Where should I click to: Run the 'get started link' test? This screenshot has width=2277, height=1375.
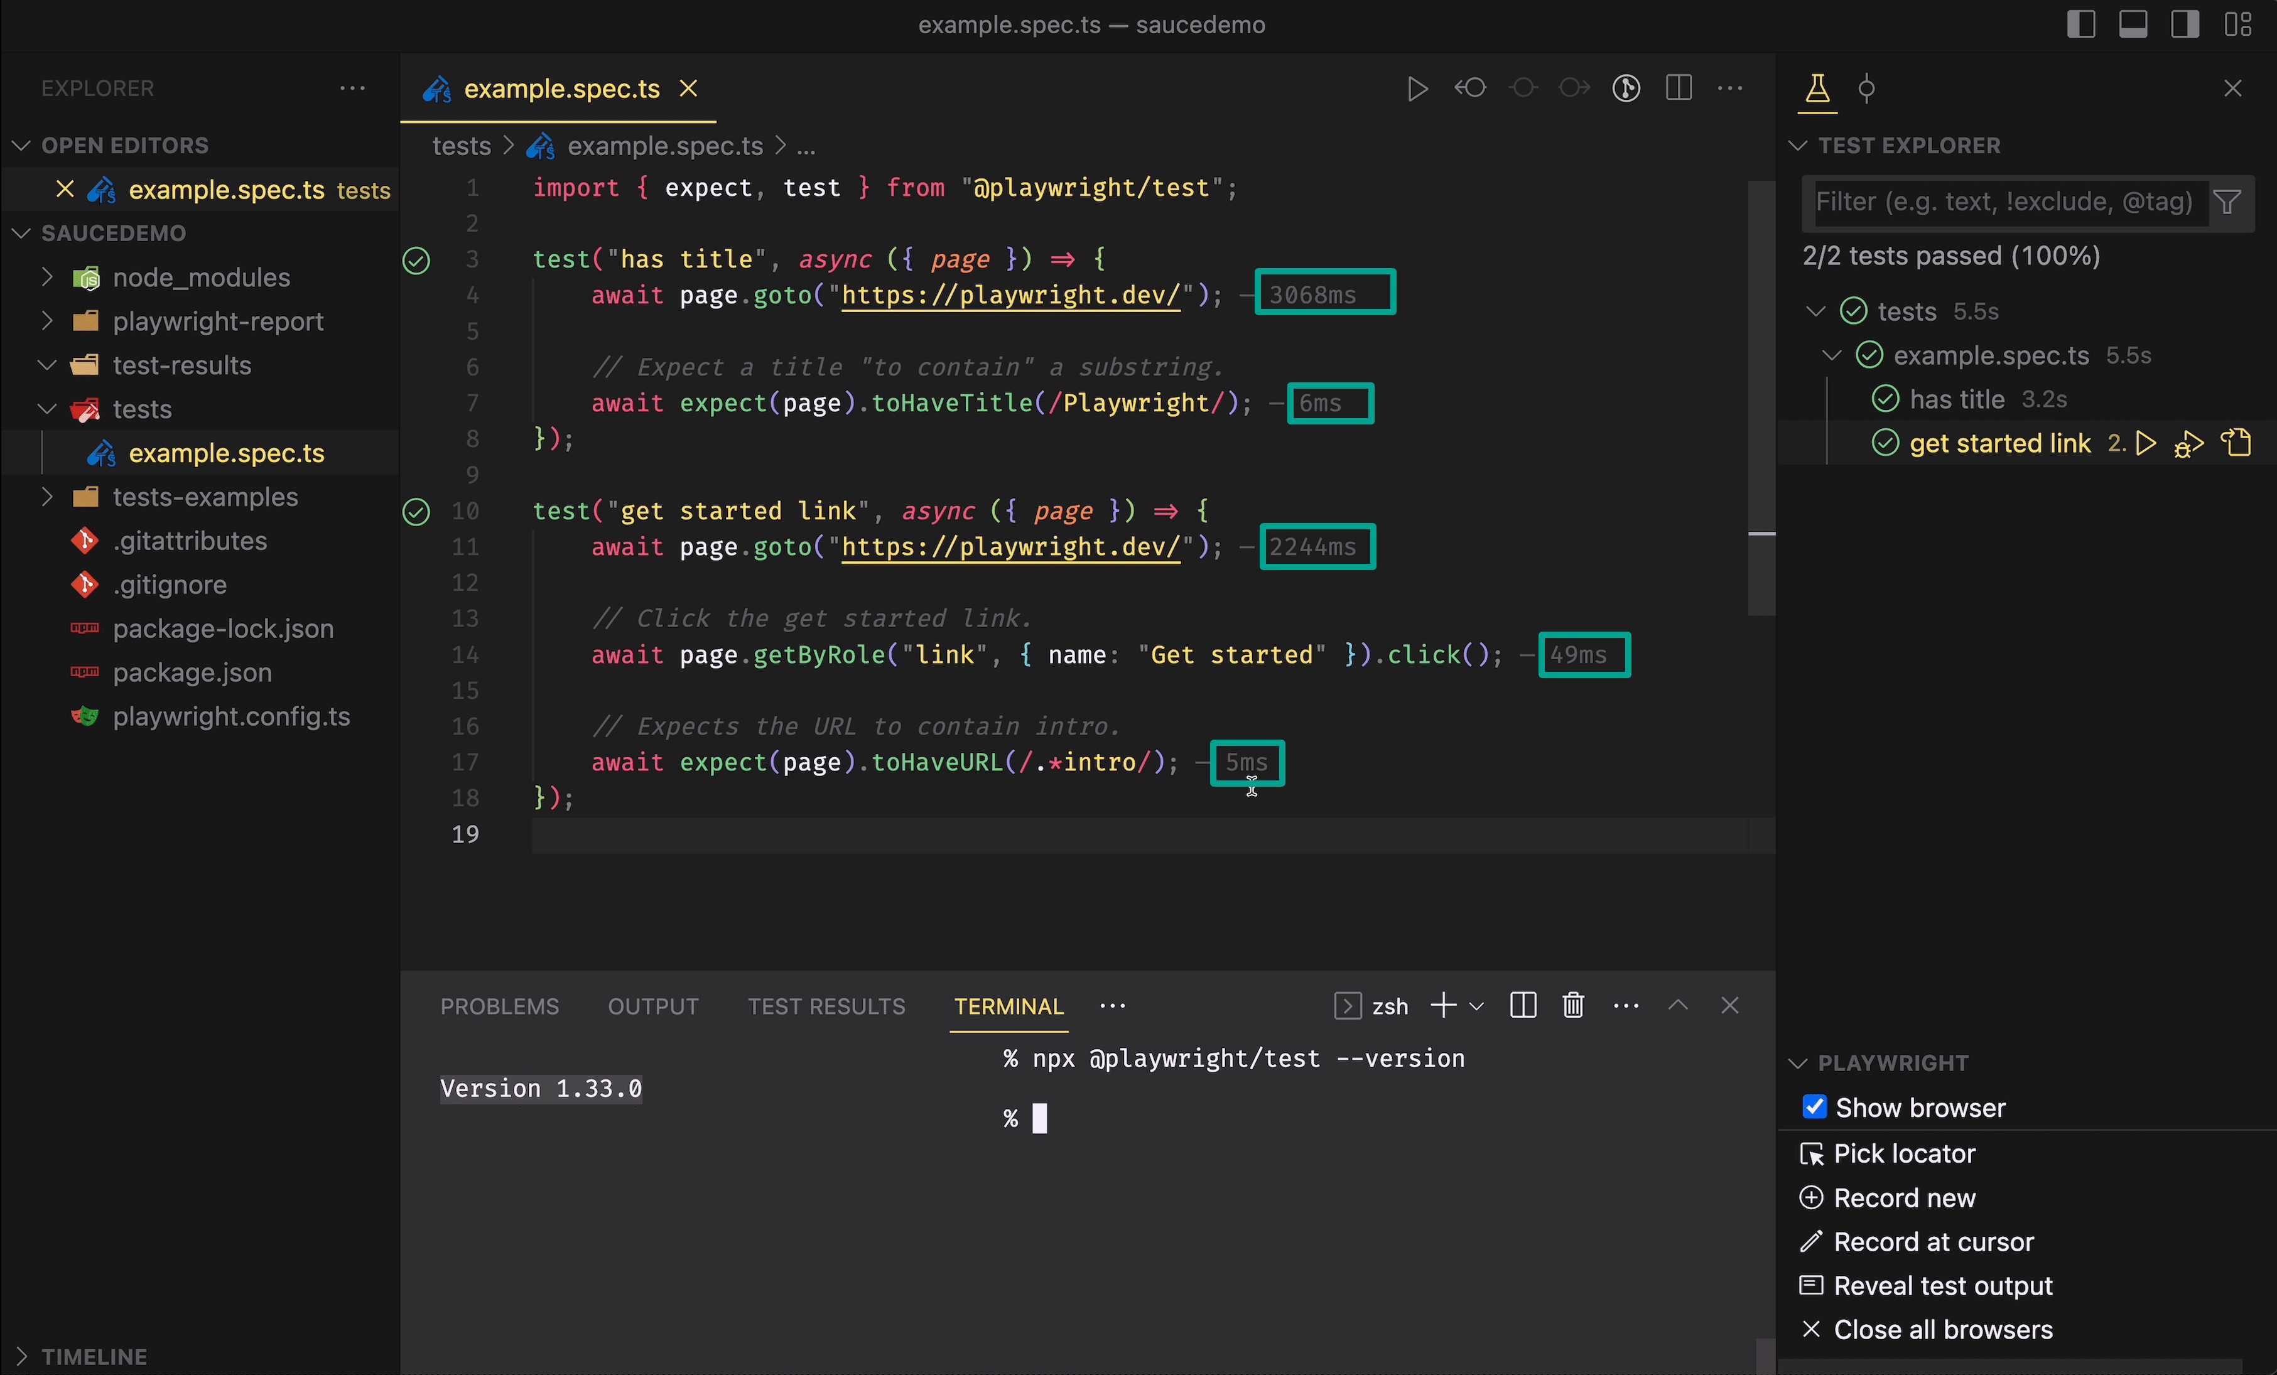point(2146,443)
